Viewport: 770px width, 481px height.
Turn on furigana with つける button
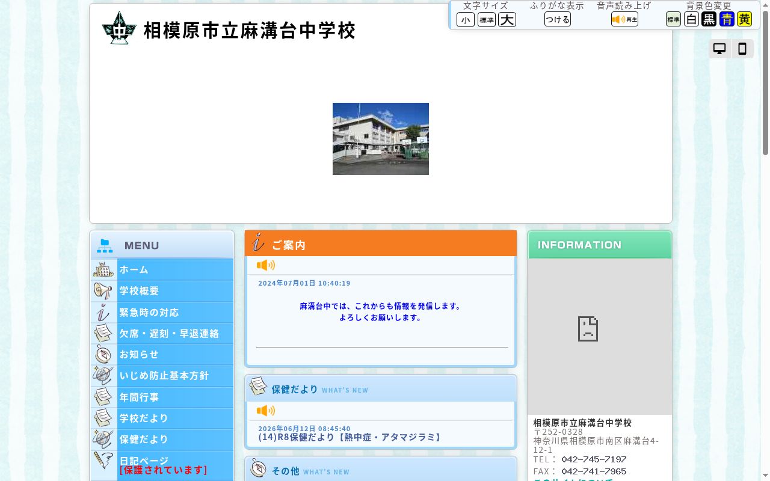coord(558,19)
